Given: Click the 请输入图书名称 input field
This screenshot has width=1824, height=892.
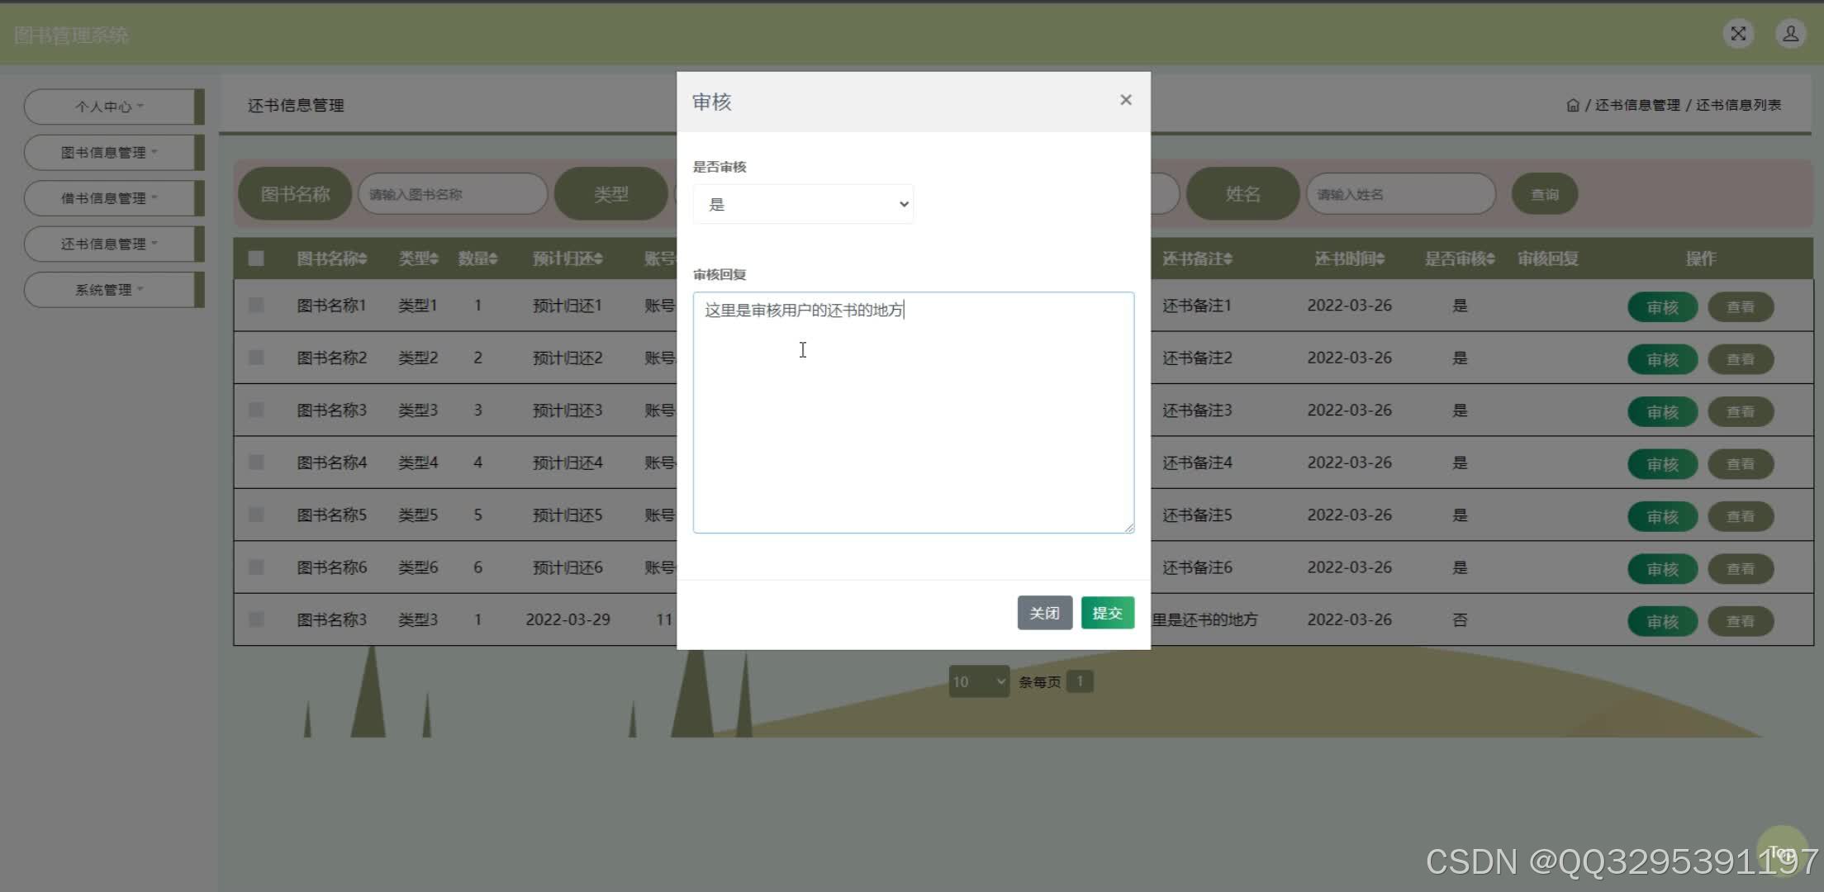Looking at the screenshot, I should click(x=453, y=194).
